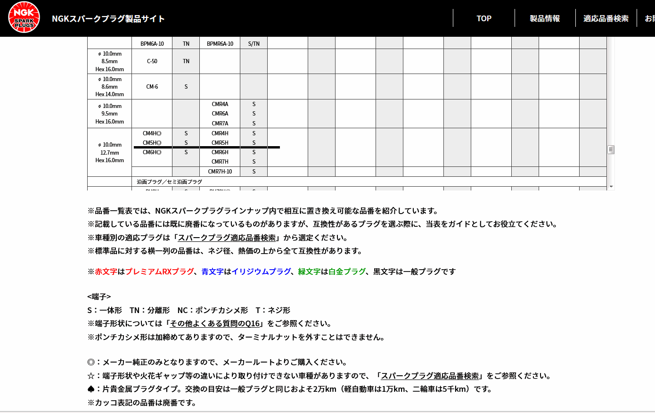Select the CMR7A part number
The height and width of the screenshot is (413, 655).
pyautogui.click(x=220, y=124)
